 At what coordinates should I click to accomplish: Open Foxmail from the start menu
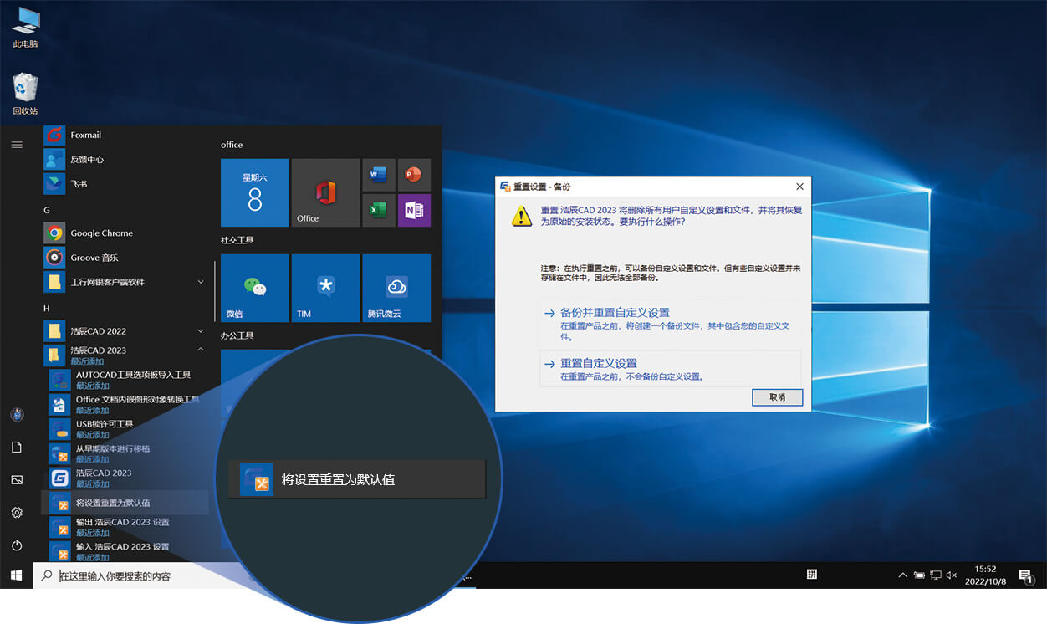86,135
